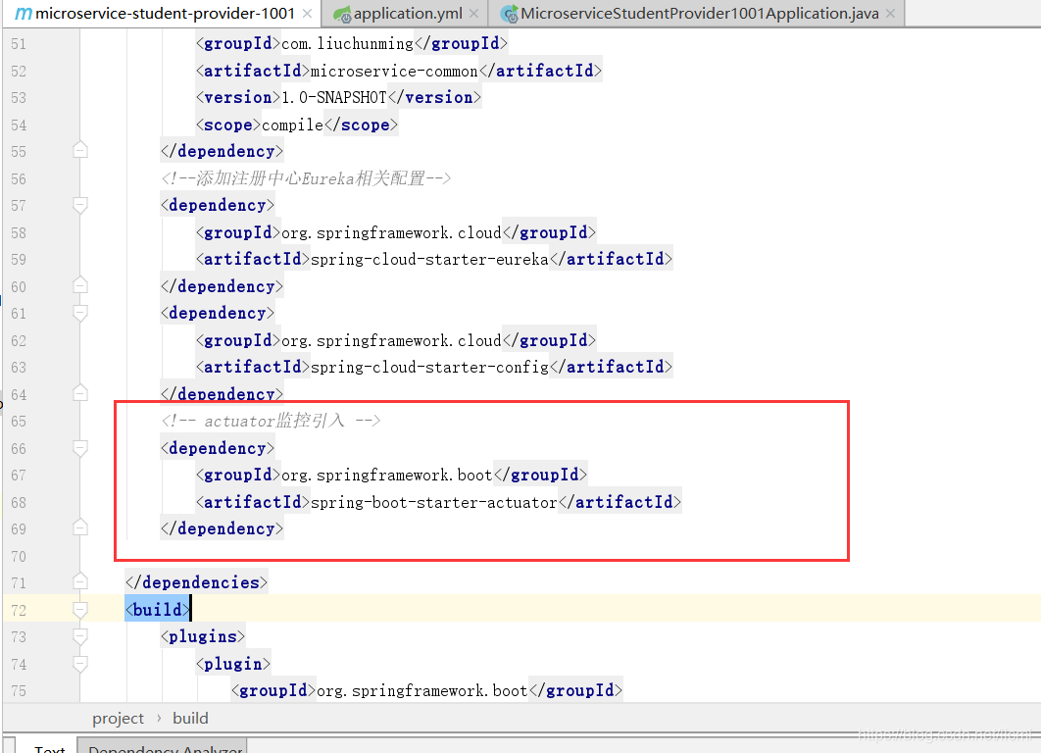
Task: Click line number 65 in the gutter
Action: coord(19,422)
